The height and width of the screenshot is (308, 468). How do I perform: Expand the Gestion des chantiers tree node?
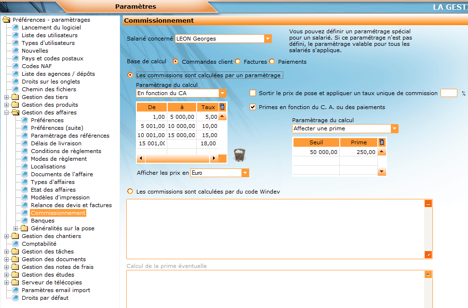6,236
